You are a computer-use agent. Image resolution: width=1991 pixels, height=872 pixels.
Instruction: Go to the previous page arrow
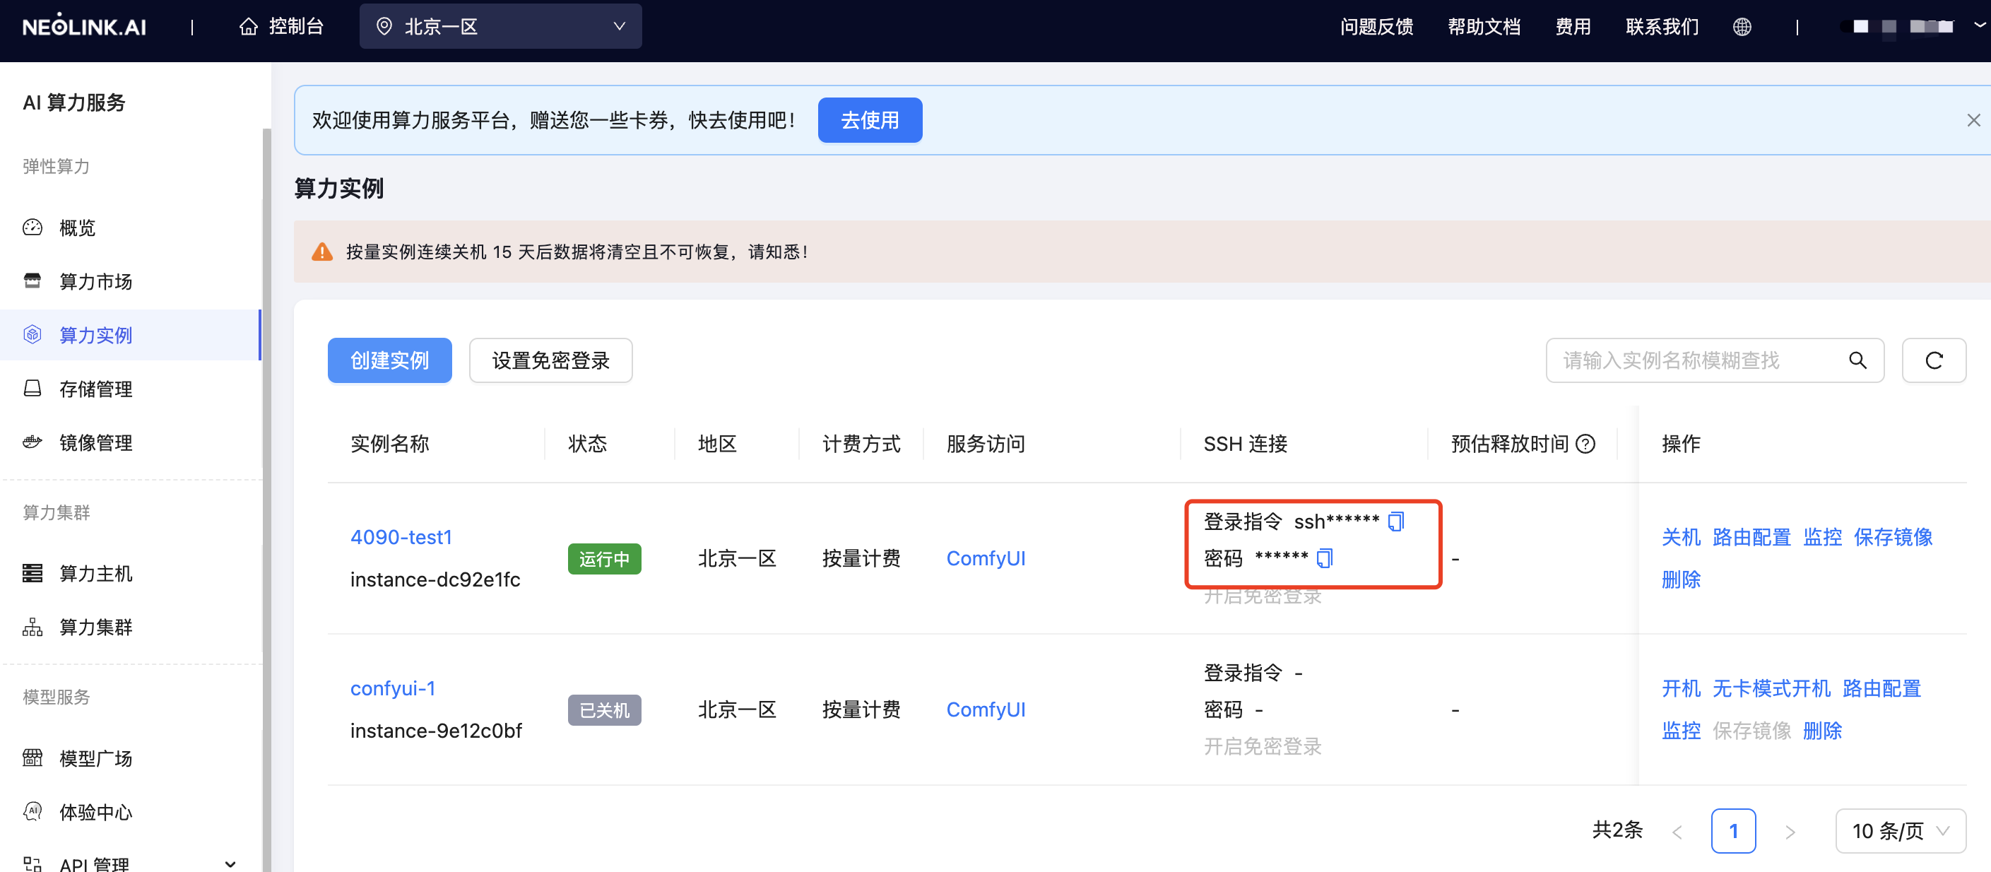[1677, 832]
